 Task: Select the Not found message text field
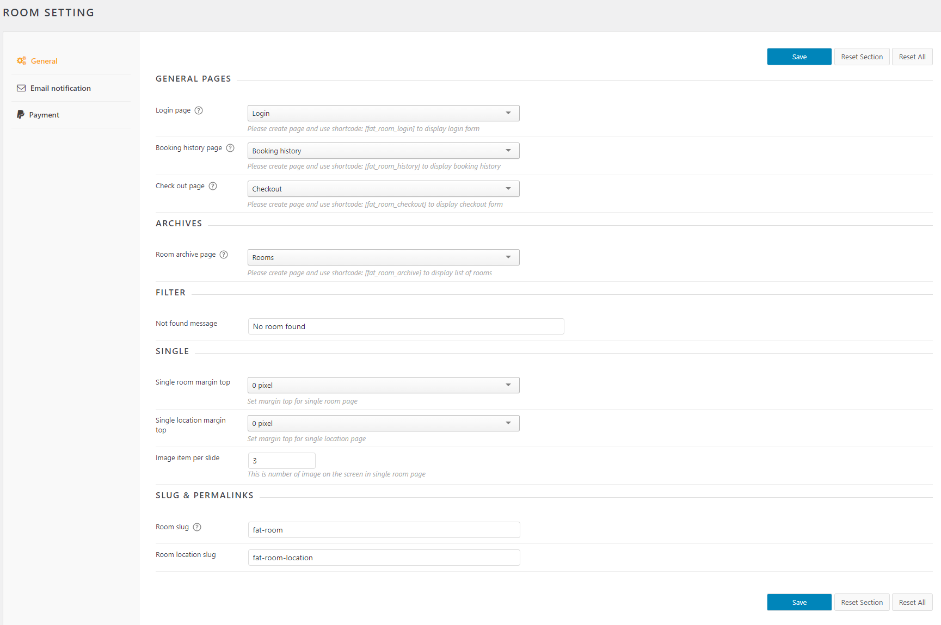(405, 326)
